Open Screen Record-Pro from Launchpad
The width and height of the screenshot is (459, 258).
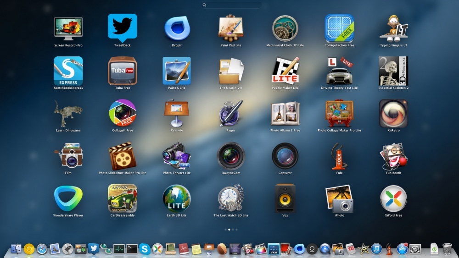pyautogui.click(x=68, y=28)
